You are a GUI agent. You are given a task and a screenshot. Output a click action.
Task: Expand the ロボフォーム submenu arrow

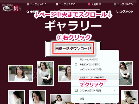[114, 90]
